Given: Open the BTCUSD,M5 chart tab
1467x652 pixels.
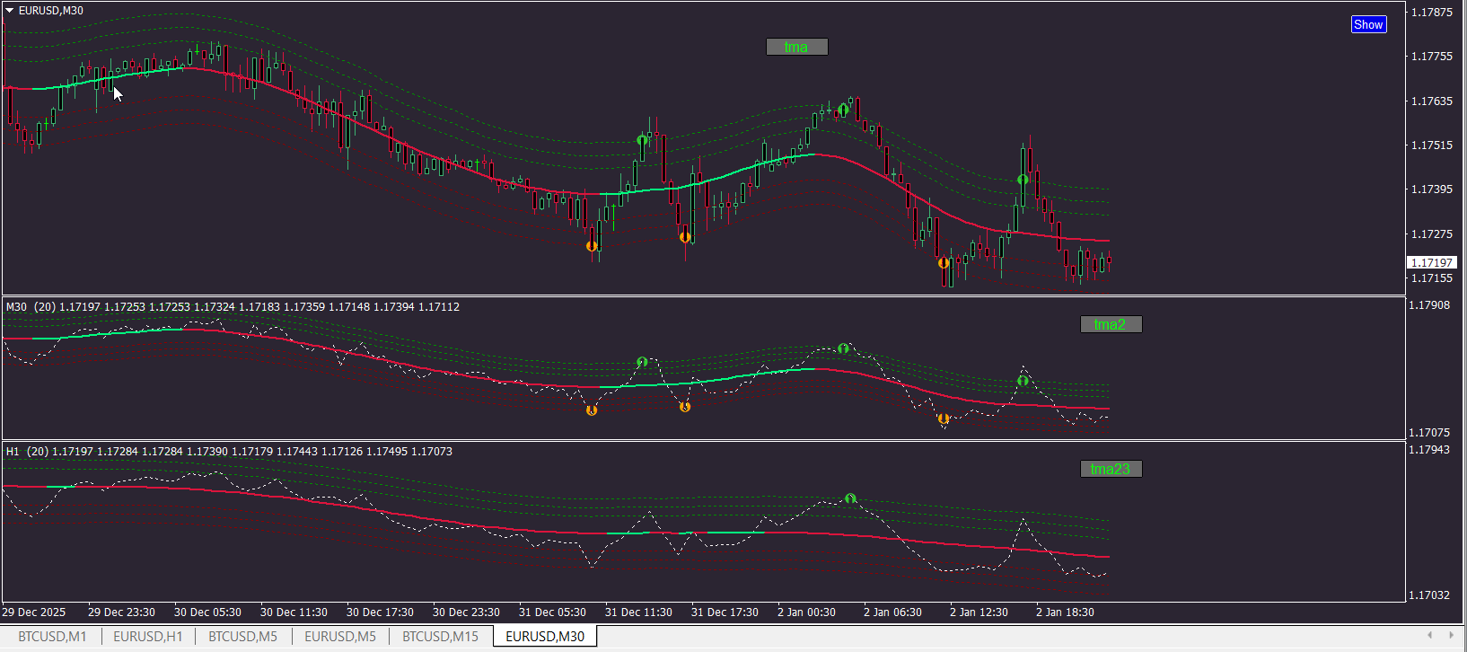Looking at the screenshot, I should coord(243,636).
